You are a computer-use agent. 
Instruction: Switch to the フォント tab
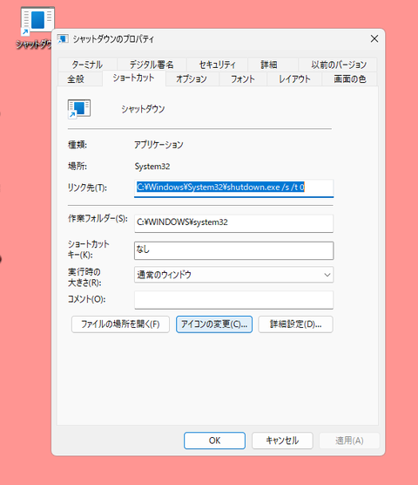[243, 79]
